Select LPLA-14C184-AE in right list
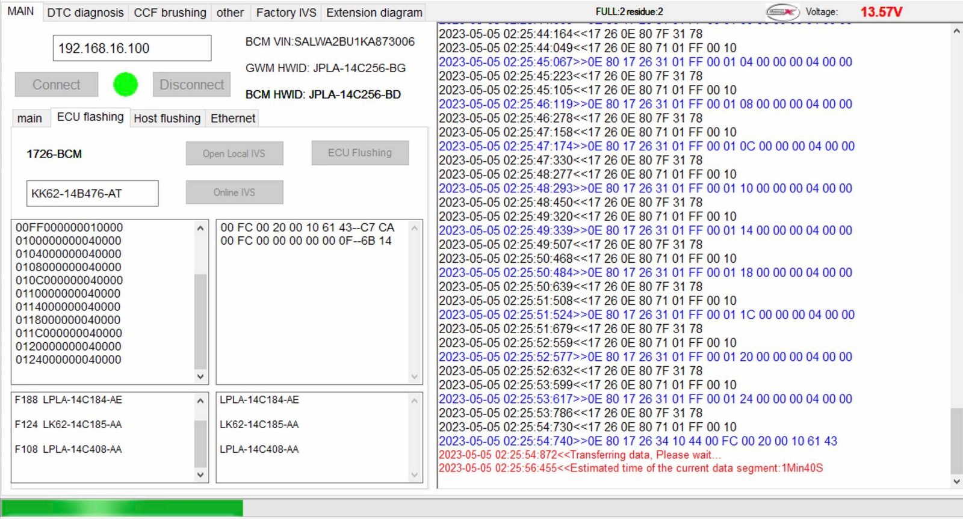963x519 pixels. [x=259, y=400]
